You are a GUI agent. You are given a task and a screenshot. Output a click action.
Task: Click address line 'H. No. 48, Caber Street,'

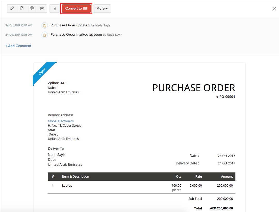click(64, 125)
